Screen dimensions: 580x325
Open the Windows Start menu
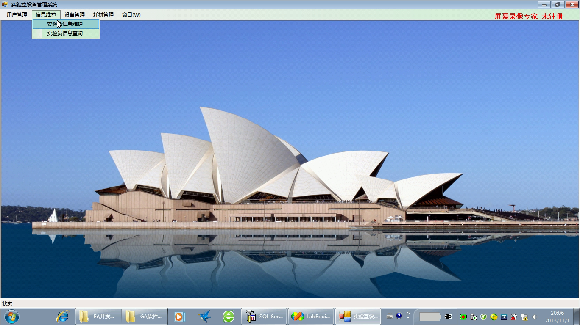coord(11,316)
